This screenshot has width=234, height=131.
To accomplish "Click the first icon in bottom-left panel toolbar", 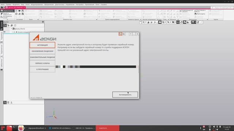I will click(x=5, y=103).
